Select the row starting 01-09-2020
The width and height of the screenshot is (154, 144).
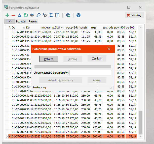pos(71,105)
